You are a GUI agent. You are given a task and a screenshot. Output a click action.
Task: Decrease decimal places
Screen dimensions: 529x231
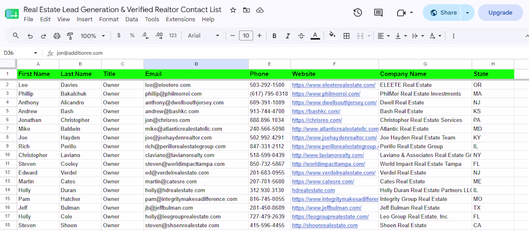(x=146, y=36)
